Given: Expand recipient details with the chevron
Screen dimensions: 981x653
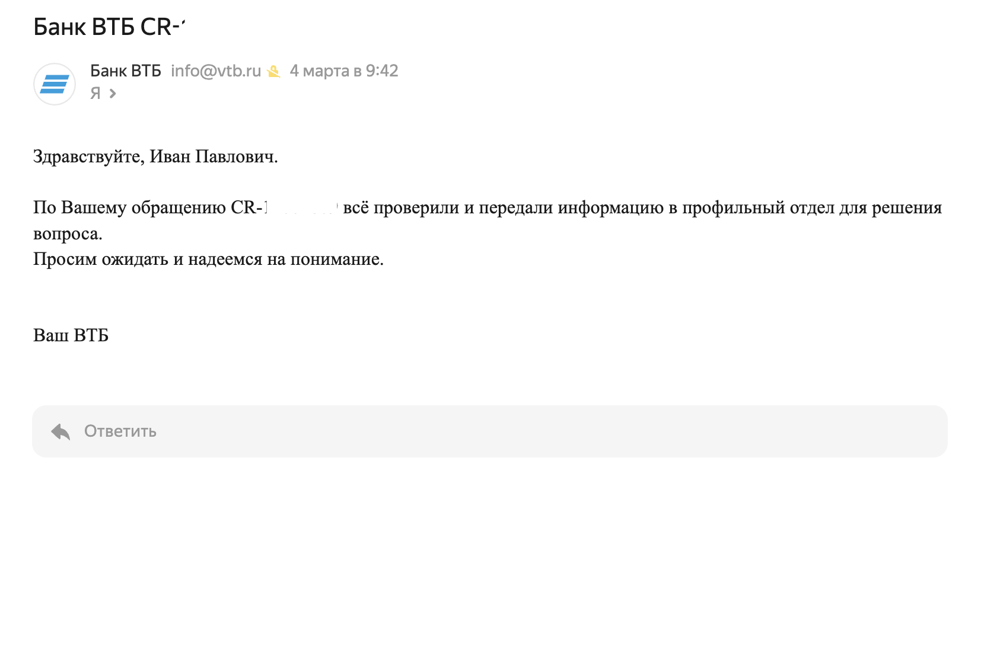Looking at the screenshot, I should click(x=113, y=94).
